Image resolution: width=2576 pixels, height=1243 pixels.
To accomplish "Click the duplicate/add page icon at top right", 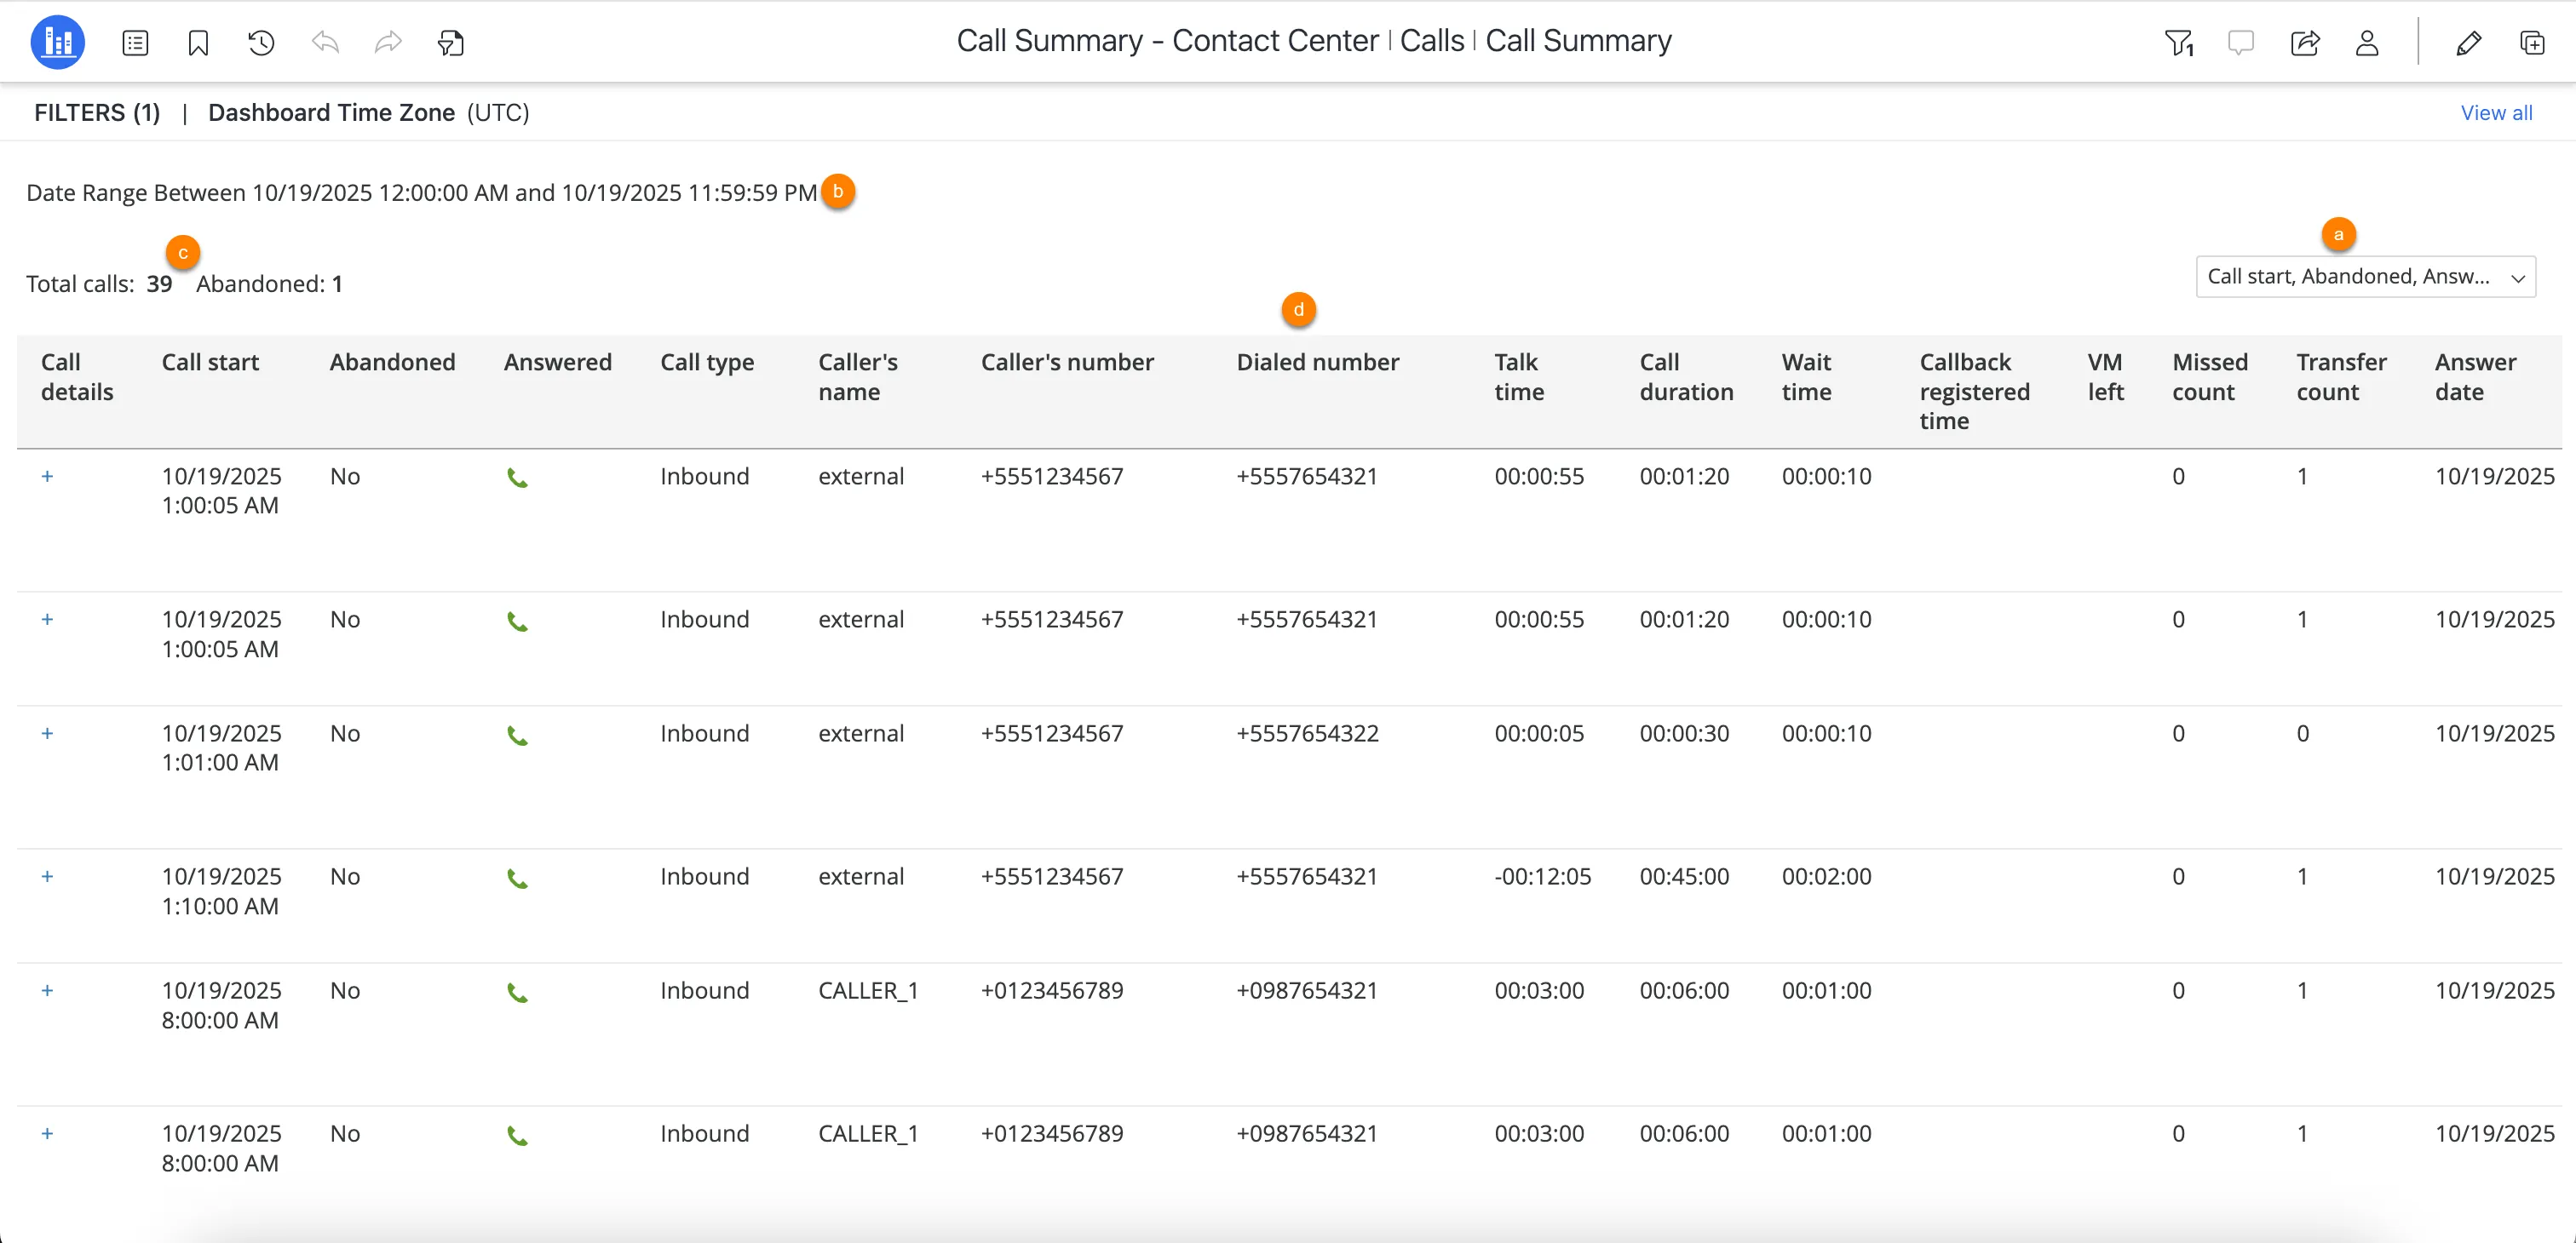I will pyautogui.click(x=2532, y=43).
